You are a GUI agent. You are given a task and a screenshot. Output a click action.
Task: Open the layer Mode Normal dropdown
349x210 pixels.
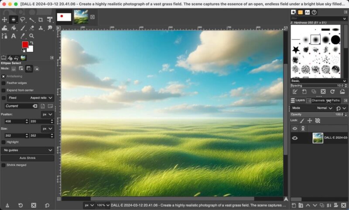[325, 108]
